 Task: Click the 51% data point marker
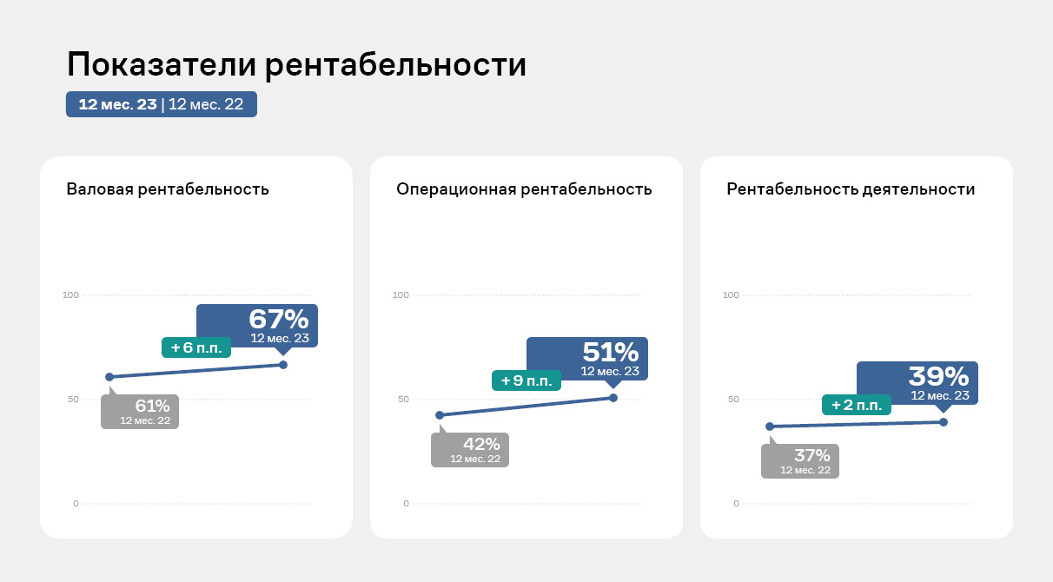click(613, 398)
